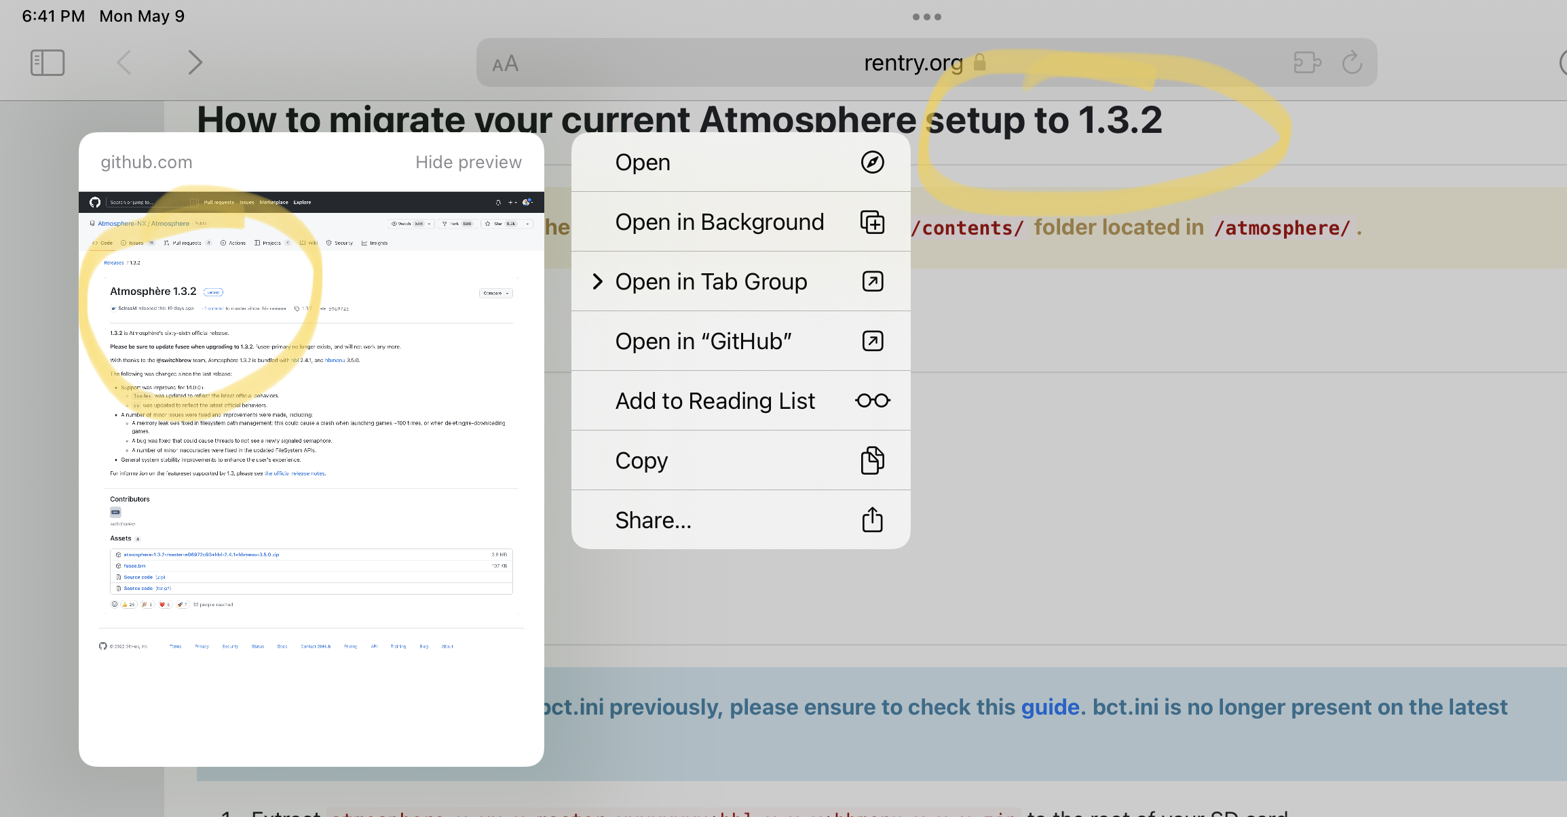Screen dimensions: 1567x817
Task: Select Add to Reading List
Action: coord(741,401)
